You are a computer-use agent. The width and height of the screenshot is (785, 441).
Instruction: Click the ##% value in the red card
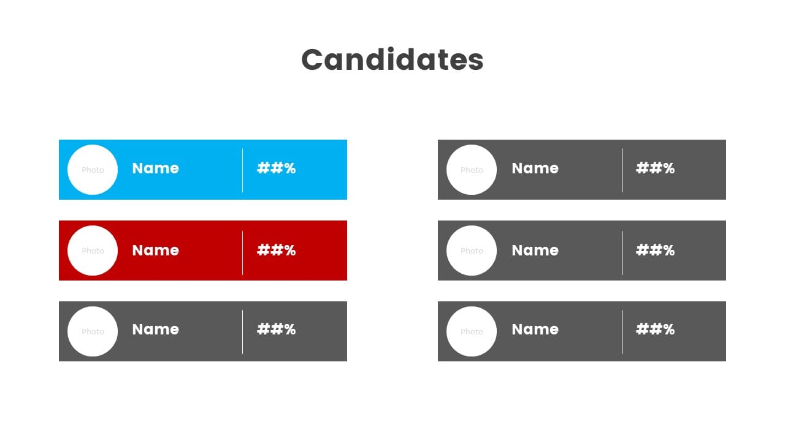point(276,251)
